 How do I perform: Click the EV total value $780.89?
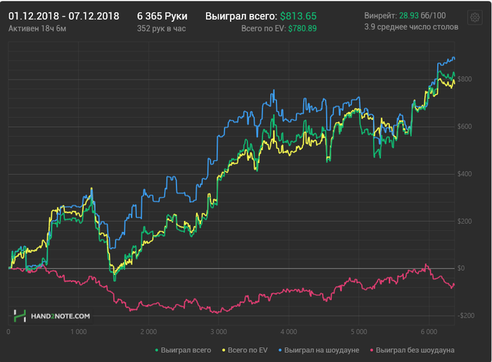pyautogui.click(x=302, y=29)
